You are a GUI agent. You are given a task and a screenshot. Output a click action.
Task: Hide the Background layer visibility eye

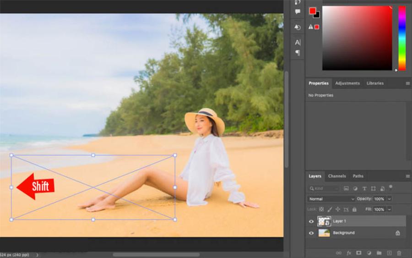pyautogui.click(x=311, y=233)
